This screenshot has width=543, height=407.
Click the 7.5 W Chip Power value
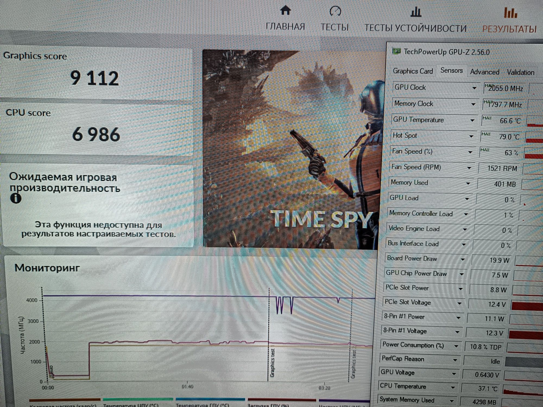tap(500, 275)
